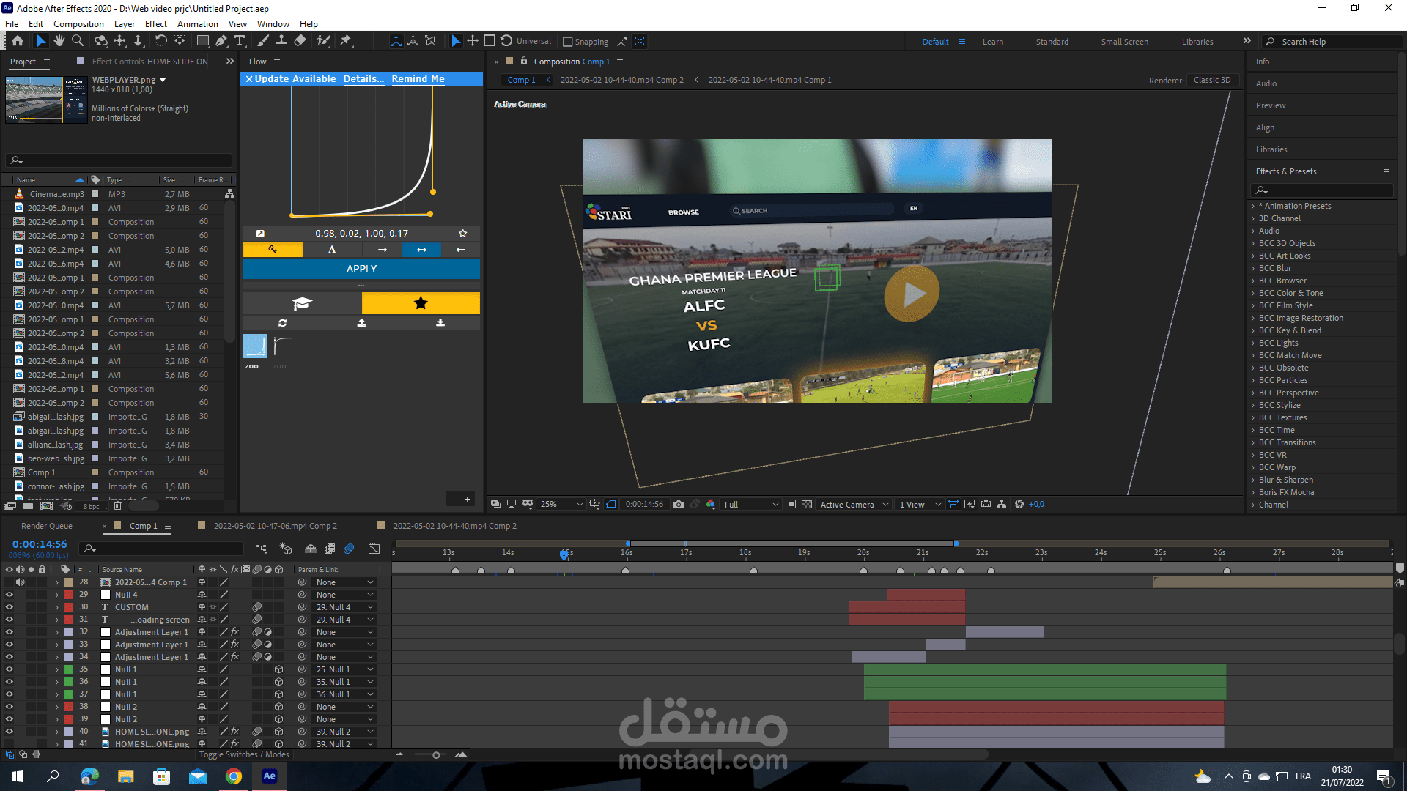Click the Remind Me link
1407x791 pixels.
click(418, 78)
